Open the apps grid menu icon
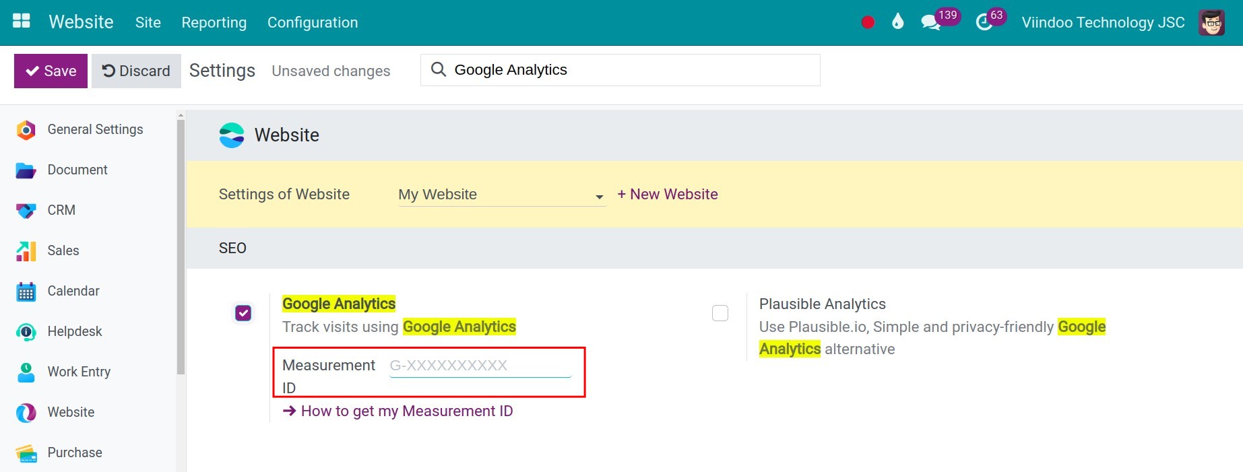Viewport: 1243px width, 472px height. (x=22, y=21)
